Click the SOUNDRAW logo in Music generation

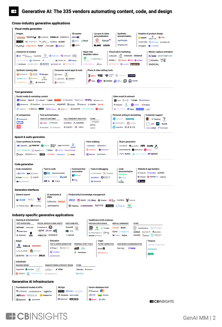[125, 150]
